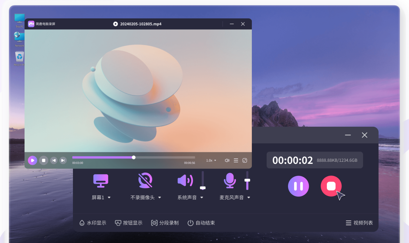Click the play button in video player

click(x=32, y=160)
